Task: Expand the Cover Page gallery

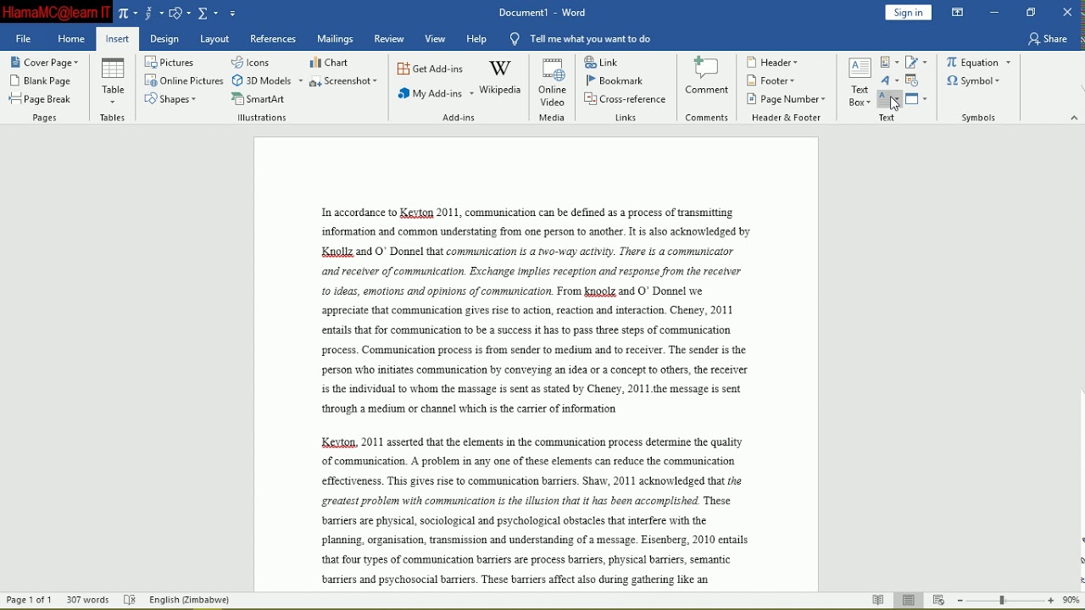Action: (x=44, y=63)
